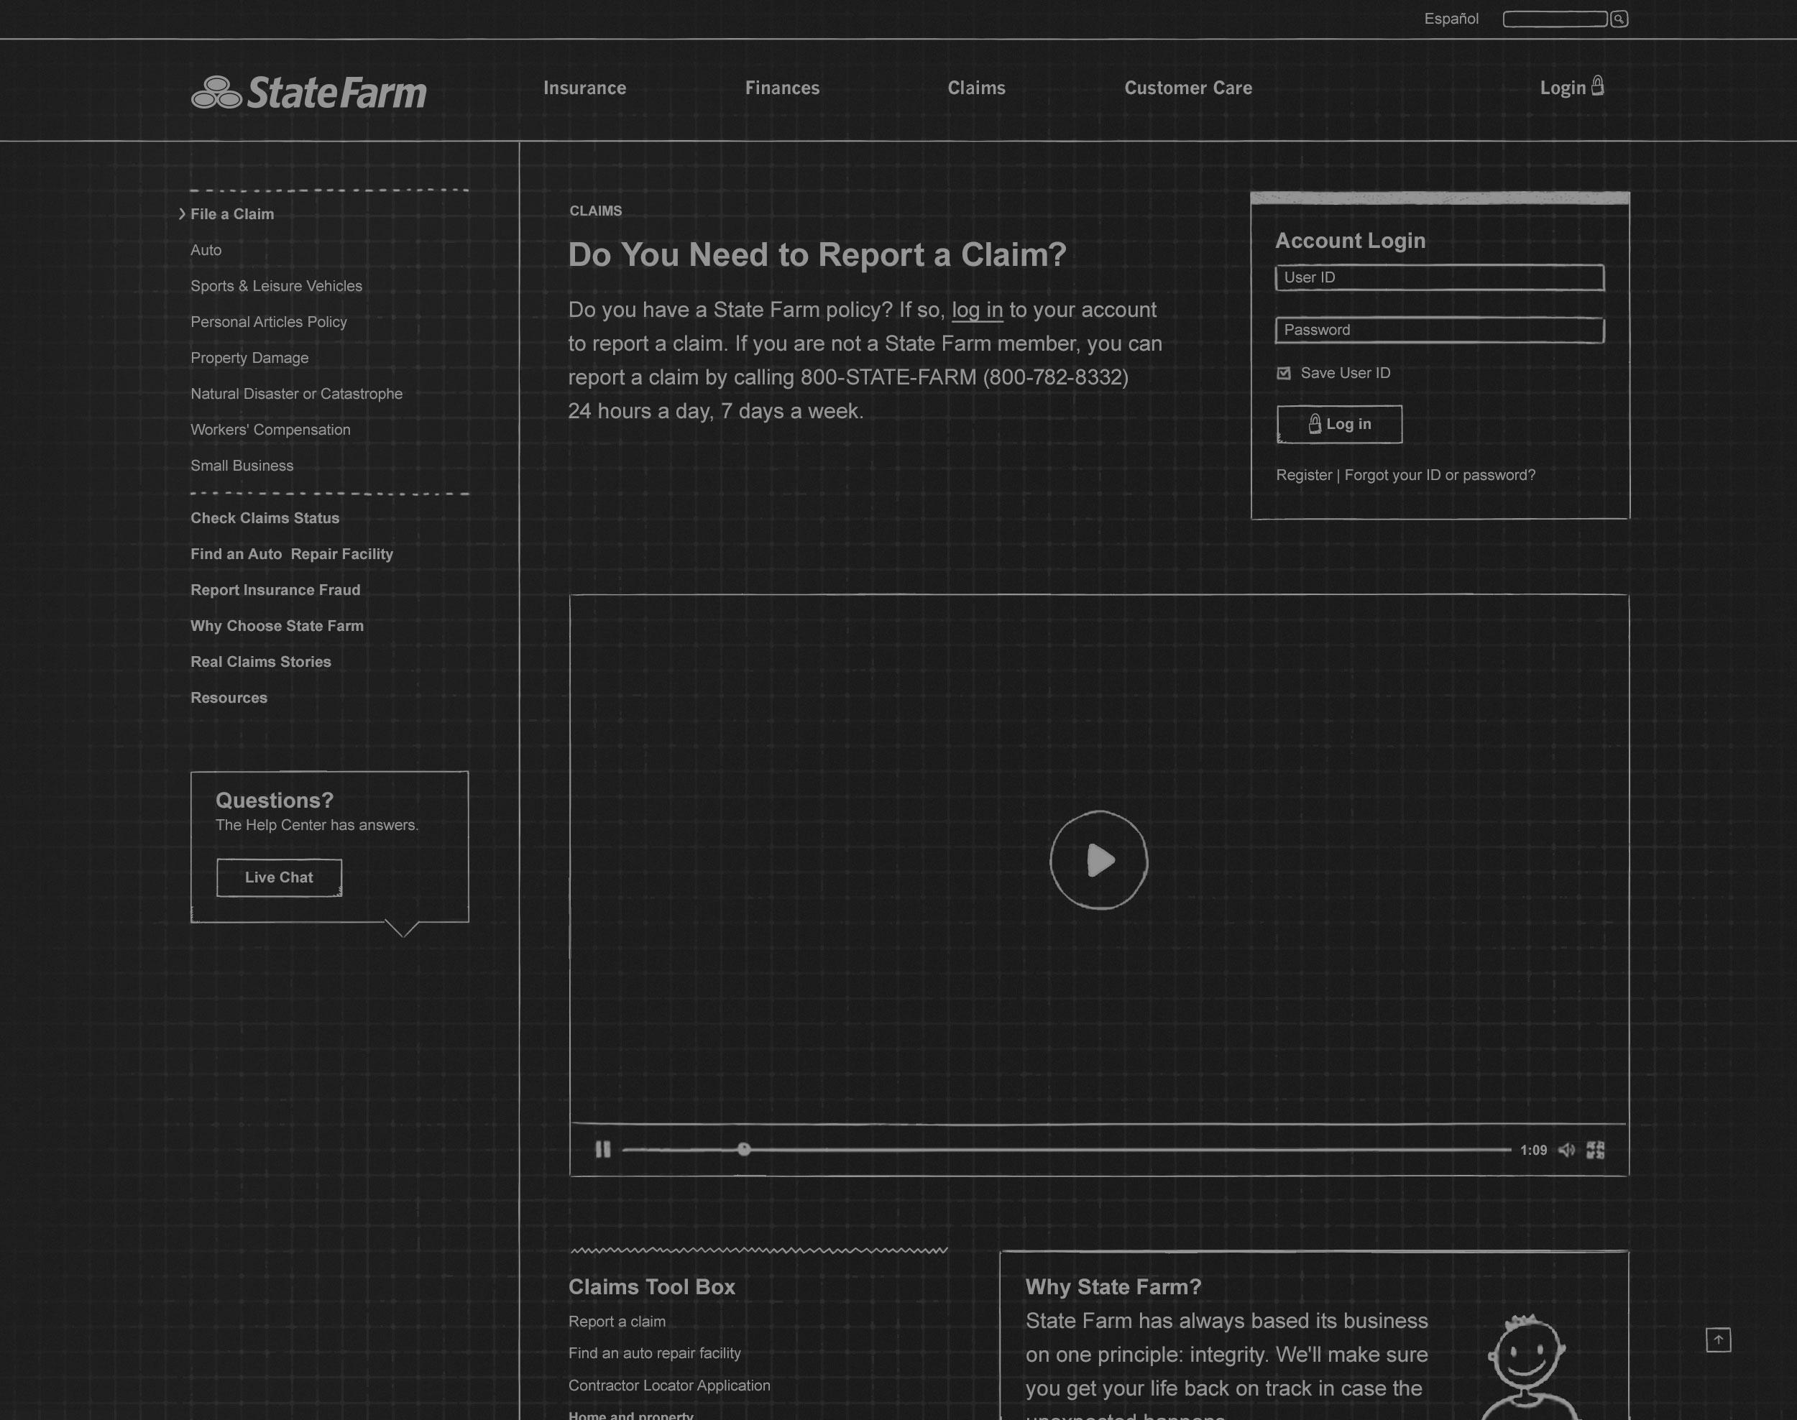Click the search magnifier icon
The image size is (1797, 1420).
(x=1618, y=19)
